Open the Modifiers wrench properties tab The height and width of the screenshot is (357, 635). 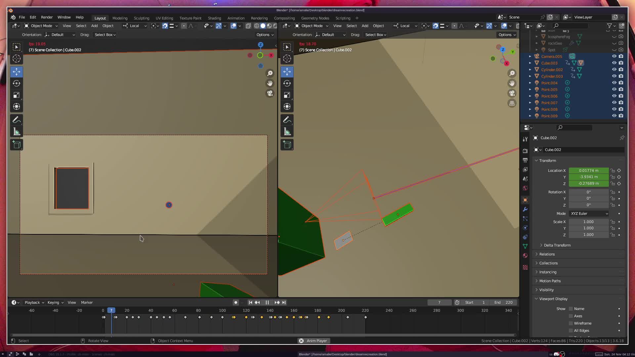(525, 209)
